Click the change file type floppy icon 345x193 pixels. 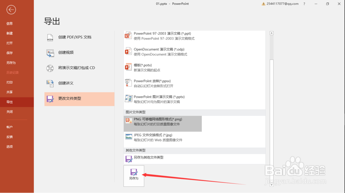[50, 99]
